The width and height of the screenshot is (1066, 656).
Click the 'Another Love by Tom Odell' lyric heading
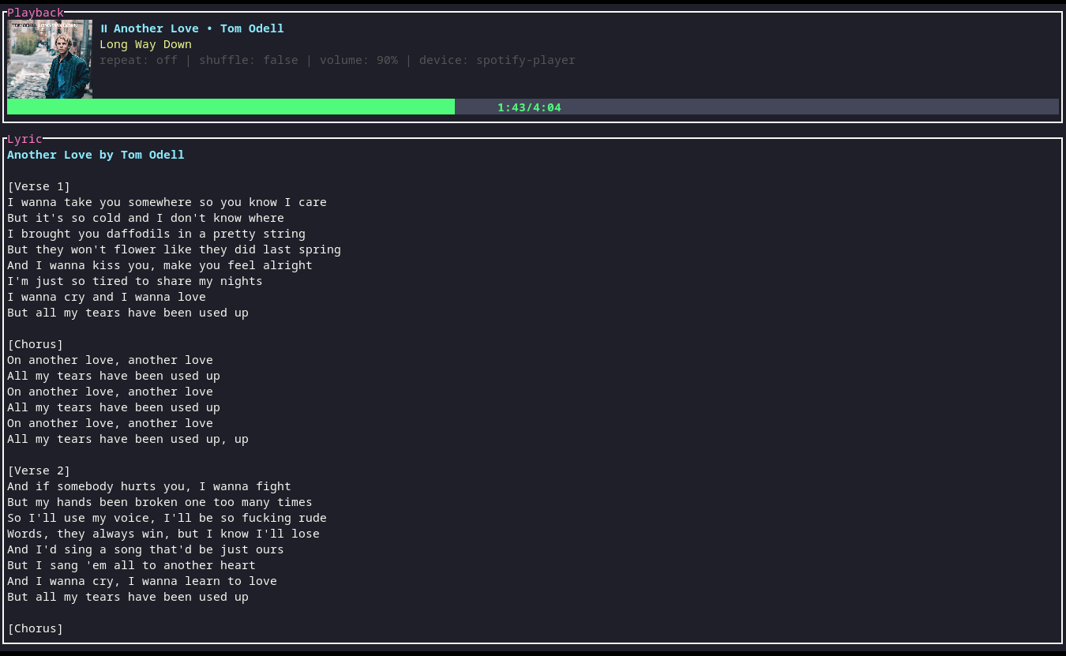[96, 155]
